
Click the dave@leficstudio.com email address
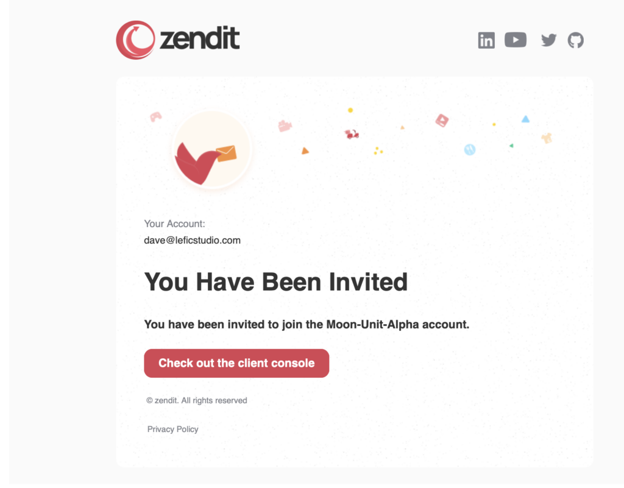[192, 240]
